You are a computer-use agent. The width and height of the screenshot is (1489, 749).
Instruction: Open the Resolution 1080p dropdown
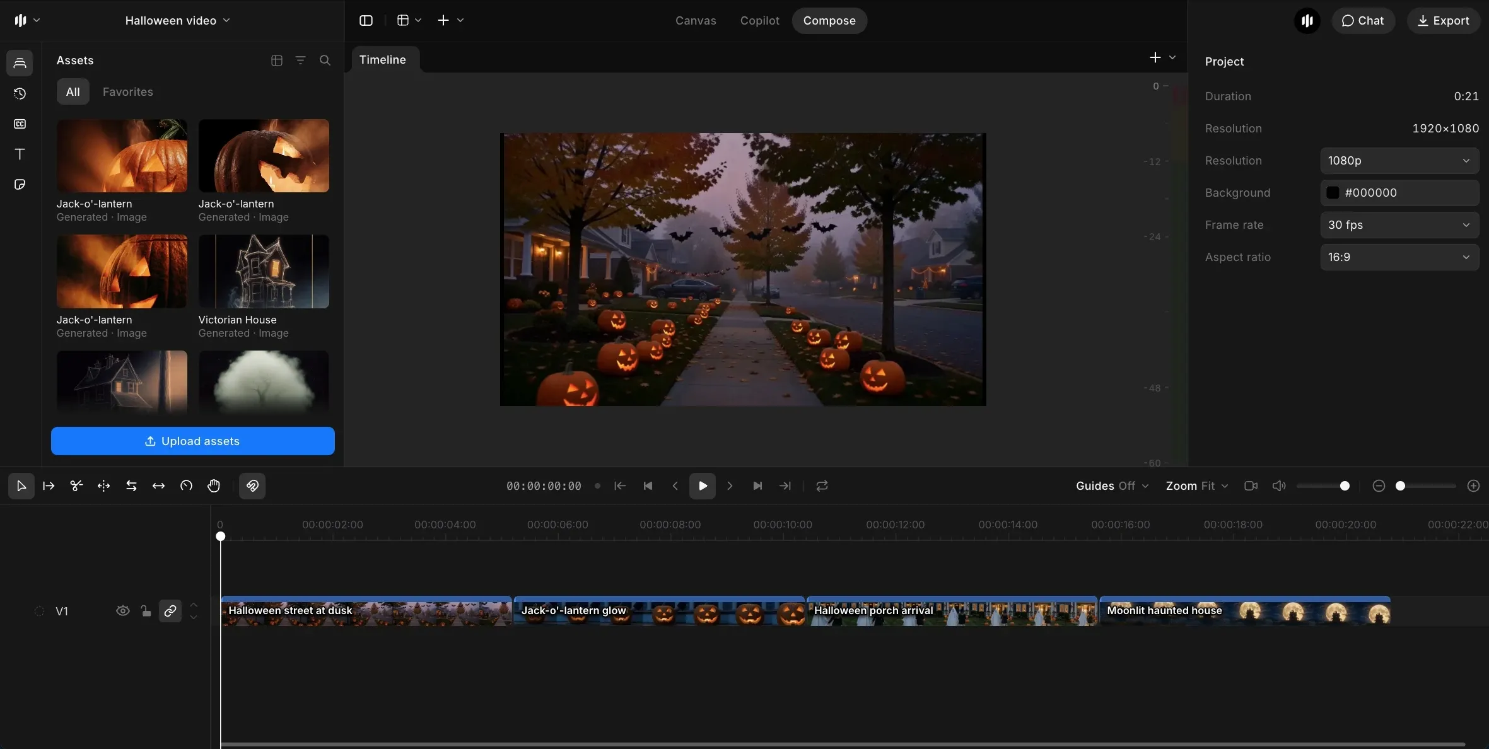pyautogui.click(x=1399, y=161)
